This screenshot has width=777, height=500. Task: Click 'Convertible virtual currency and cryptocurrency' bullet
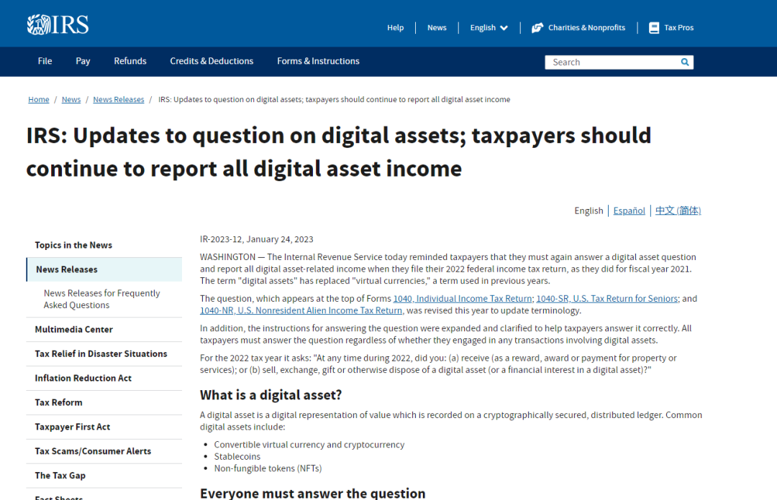click(x=309, y=445)
